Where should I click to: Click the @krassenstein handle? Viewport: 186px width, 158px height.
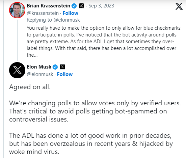[x=43, y=13]
